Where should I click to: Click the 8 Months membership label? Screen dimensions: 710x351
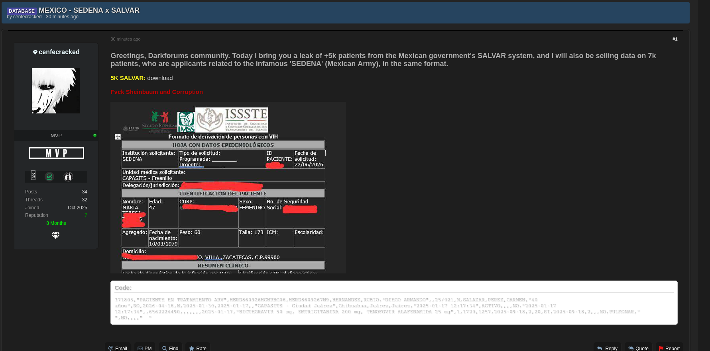click(56, 223)
